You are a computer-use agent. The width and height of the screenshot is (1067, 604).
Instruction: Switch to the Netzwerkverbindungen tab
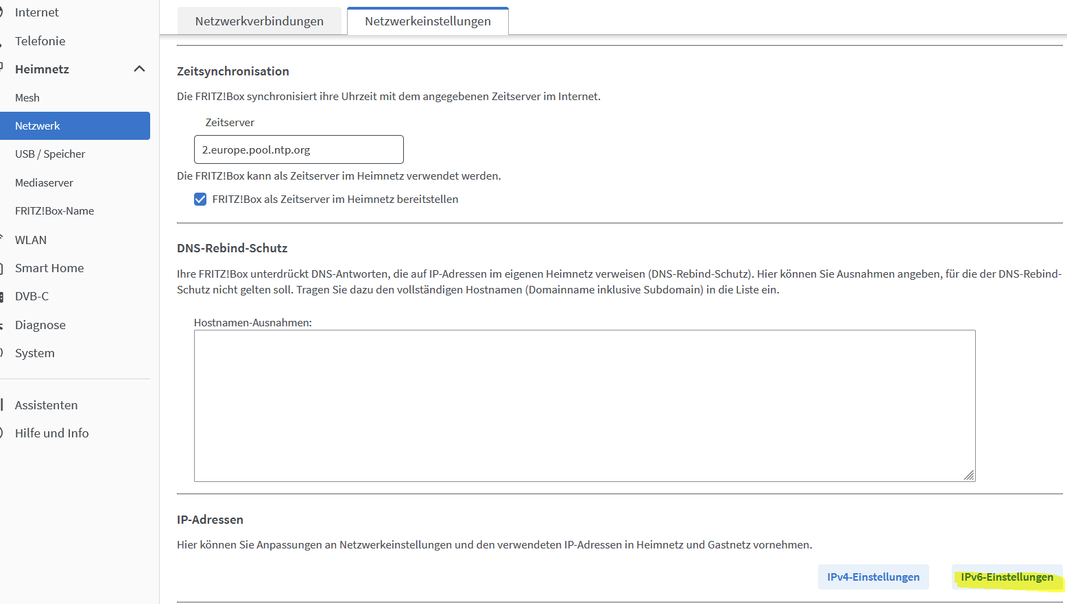pos(259,21)
